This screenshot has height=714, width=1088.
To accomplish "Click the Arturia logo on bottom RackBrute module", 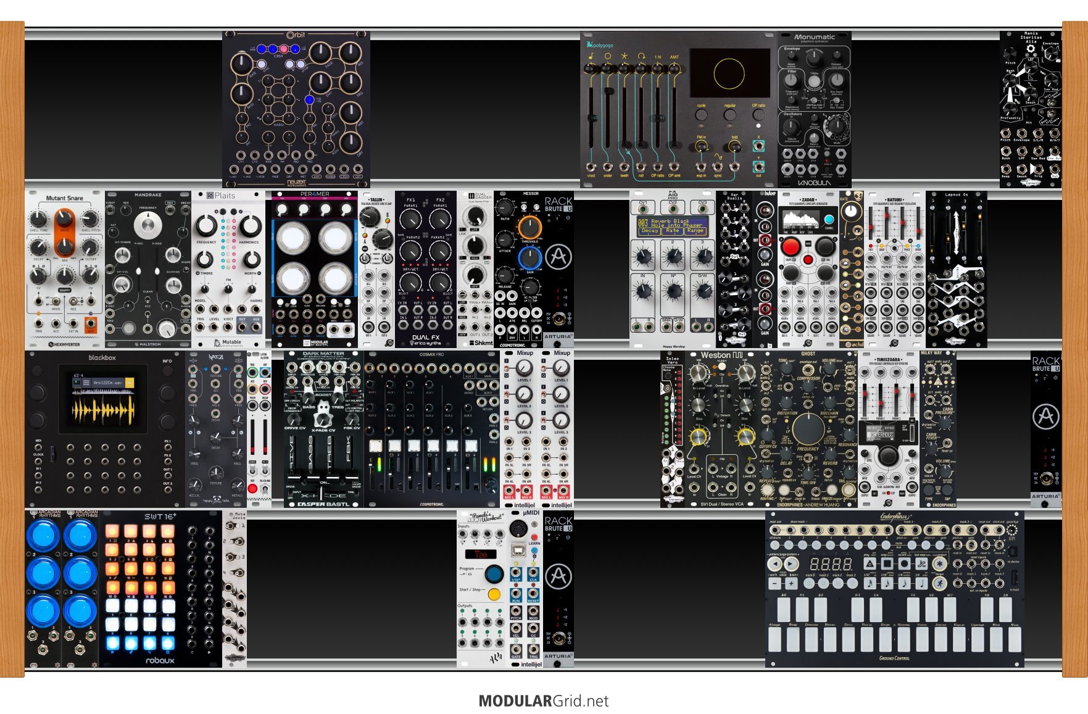I will pyautogui.click(x=558, y=576).
